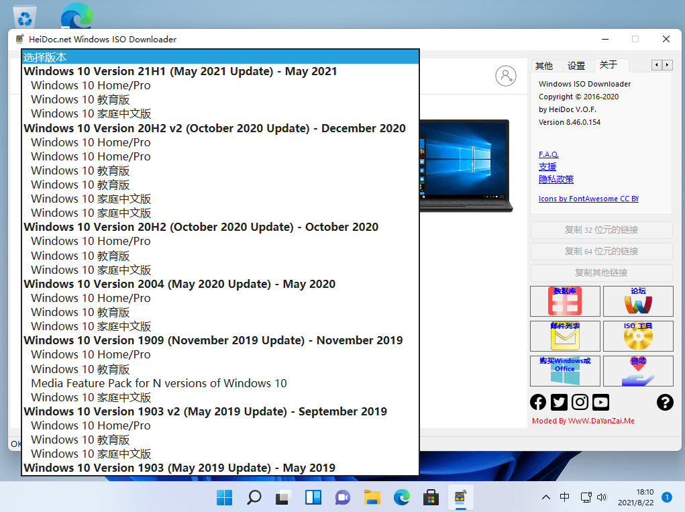The height and width of the screenshot is (512, 685).
Task: Open the 隐私政策 privacy policy link
Action: coord(556,180)
